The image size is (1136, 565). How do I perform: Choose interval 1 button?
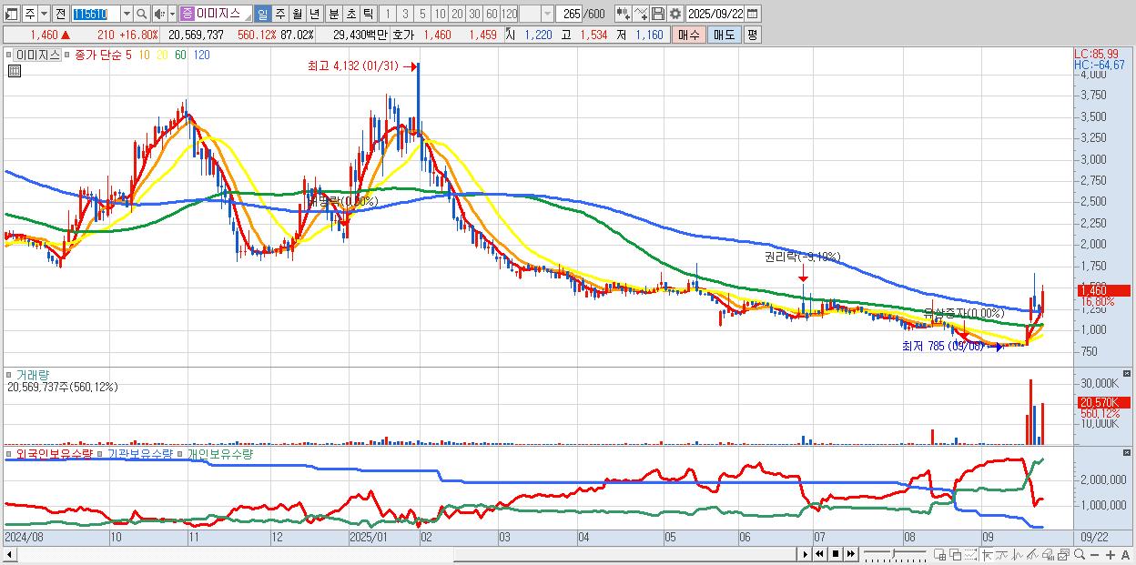pos(388,14)
